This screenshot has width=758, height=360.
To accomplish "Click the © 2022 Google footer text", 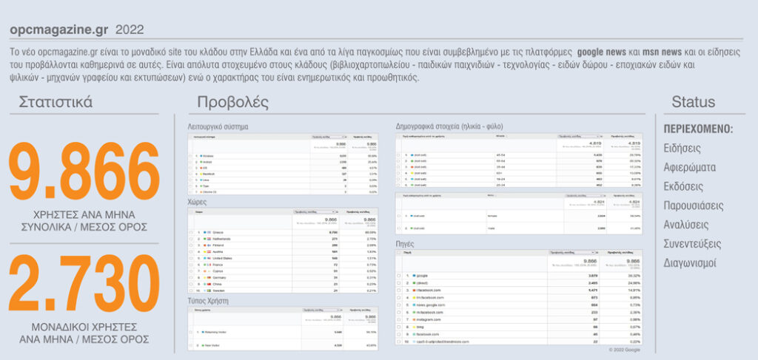I will tap(625, 350).
